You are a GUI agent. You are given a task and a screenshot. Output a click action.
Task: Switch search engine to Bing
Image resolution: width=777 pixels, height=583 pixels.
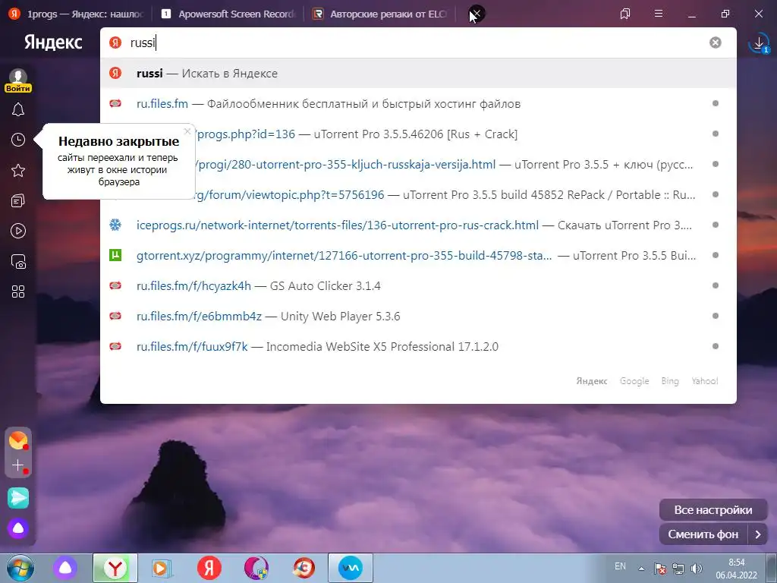pyautogui.click(x=670, y=381)
